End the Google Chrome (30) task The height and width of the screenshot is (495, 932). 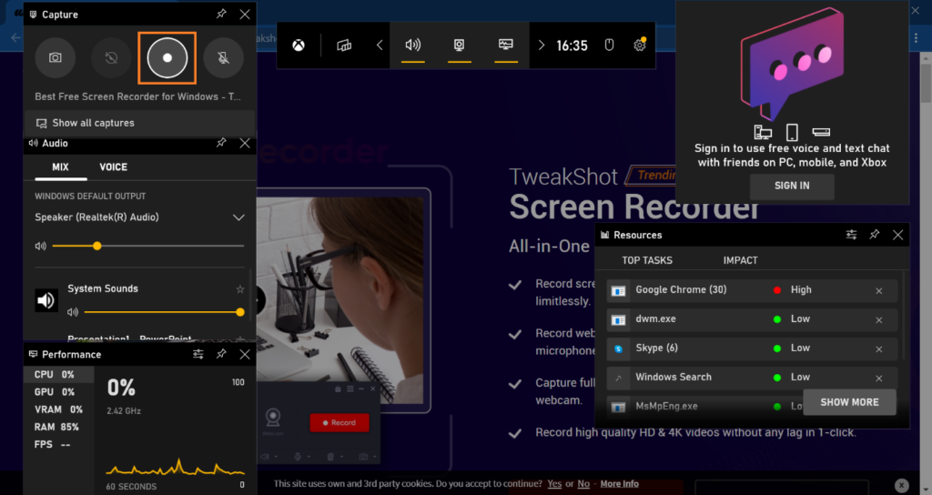coord(879,290)
